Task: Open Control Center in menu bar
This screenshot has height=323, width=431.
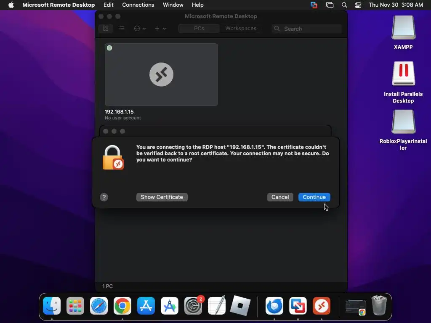Action: 358,5
